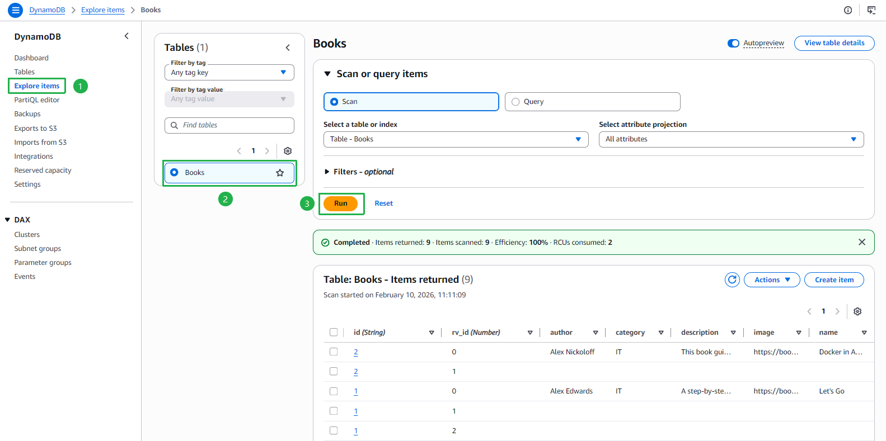Open Subnet groups in the sidebar
This screenshot has width=886, height=441.
click(37, 249)
